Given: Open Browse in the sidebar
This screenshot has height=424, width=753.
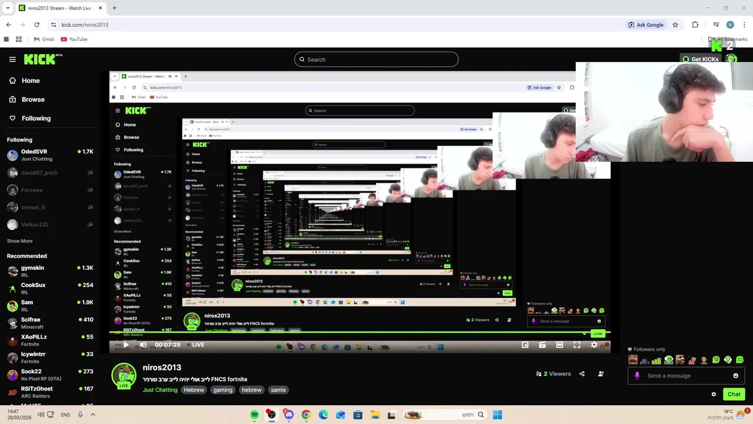Looking at the screenshot, I should [50, 100].
